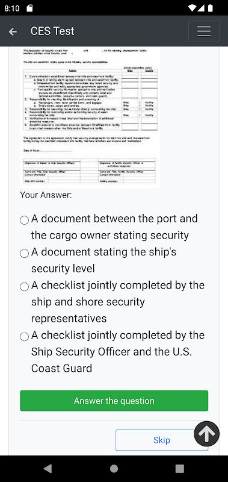Tap the SD card status icon

coord(29,8)
